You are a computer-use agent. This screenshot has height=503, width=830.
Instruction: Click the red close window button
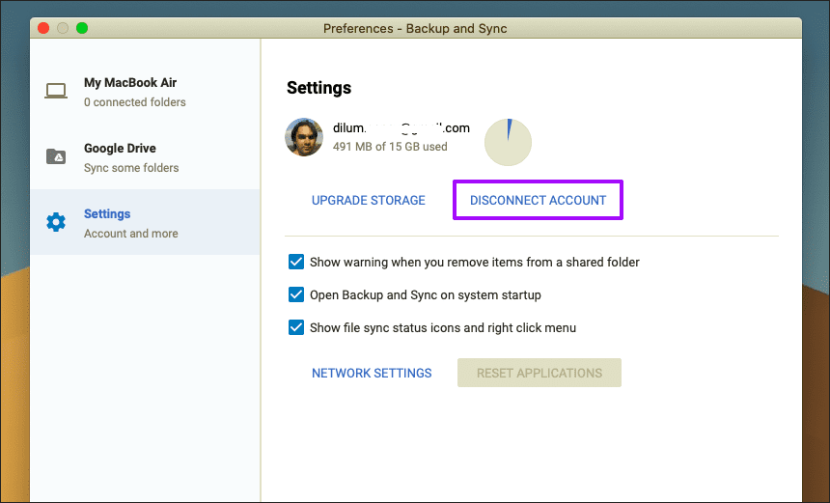43,28
